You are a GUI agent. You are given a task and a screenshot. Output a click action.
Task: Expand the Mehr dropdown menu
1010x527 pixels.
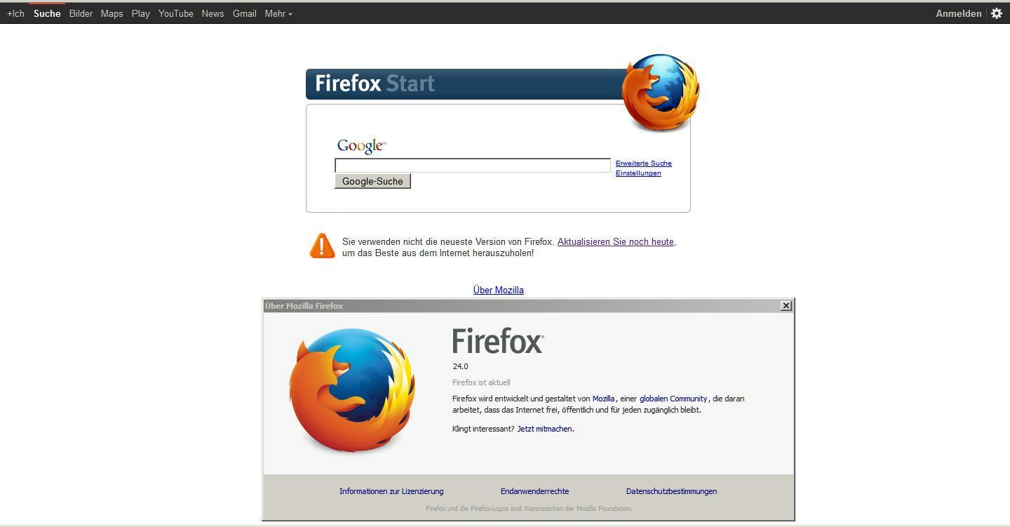(278, 13)
